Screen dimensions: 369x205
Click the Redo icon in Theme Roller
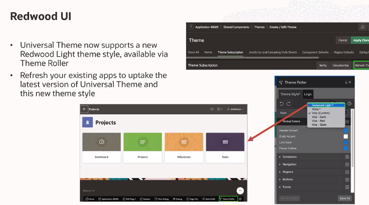[289, 104]
